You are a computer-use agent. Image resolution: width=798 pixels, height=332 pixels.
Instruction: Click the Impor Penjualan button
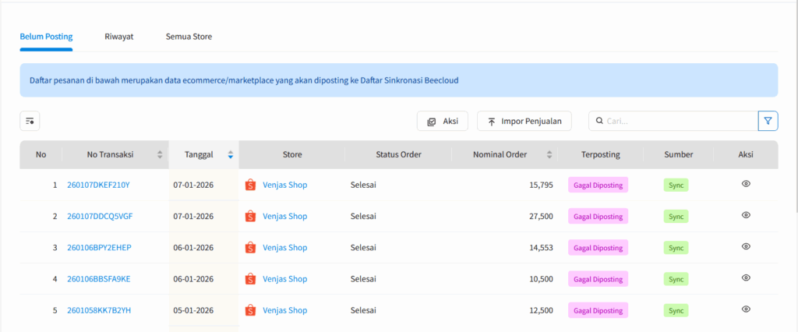(x=524, y=122)
